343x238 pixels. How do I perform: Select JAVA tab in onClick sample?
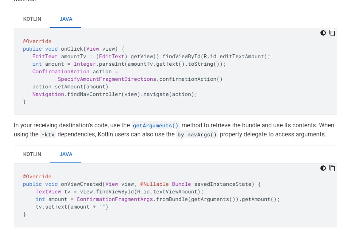[x=66, y=19]
